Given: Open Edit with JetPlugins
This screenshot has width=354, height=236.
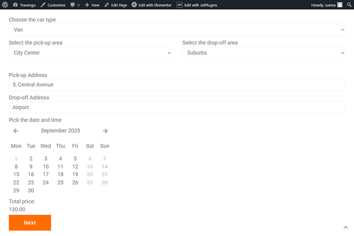Looking at the screenshot, I should [x=197, y=5].
